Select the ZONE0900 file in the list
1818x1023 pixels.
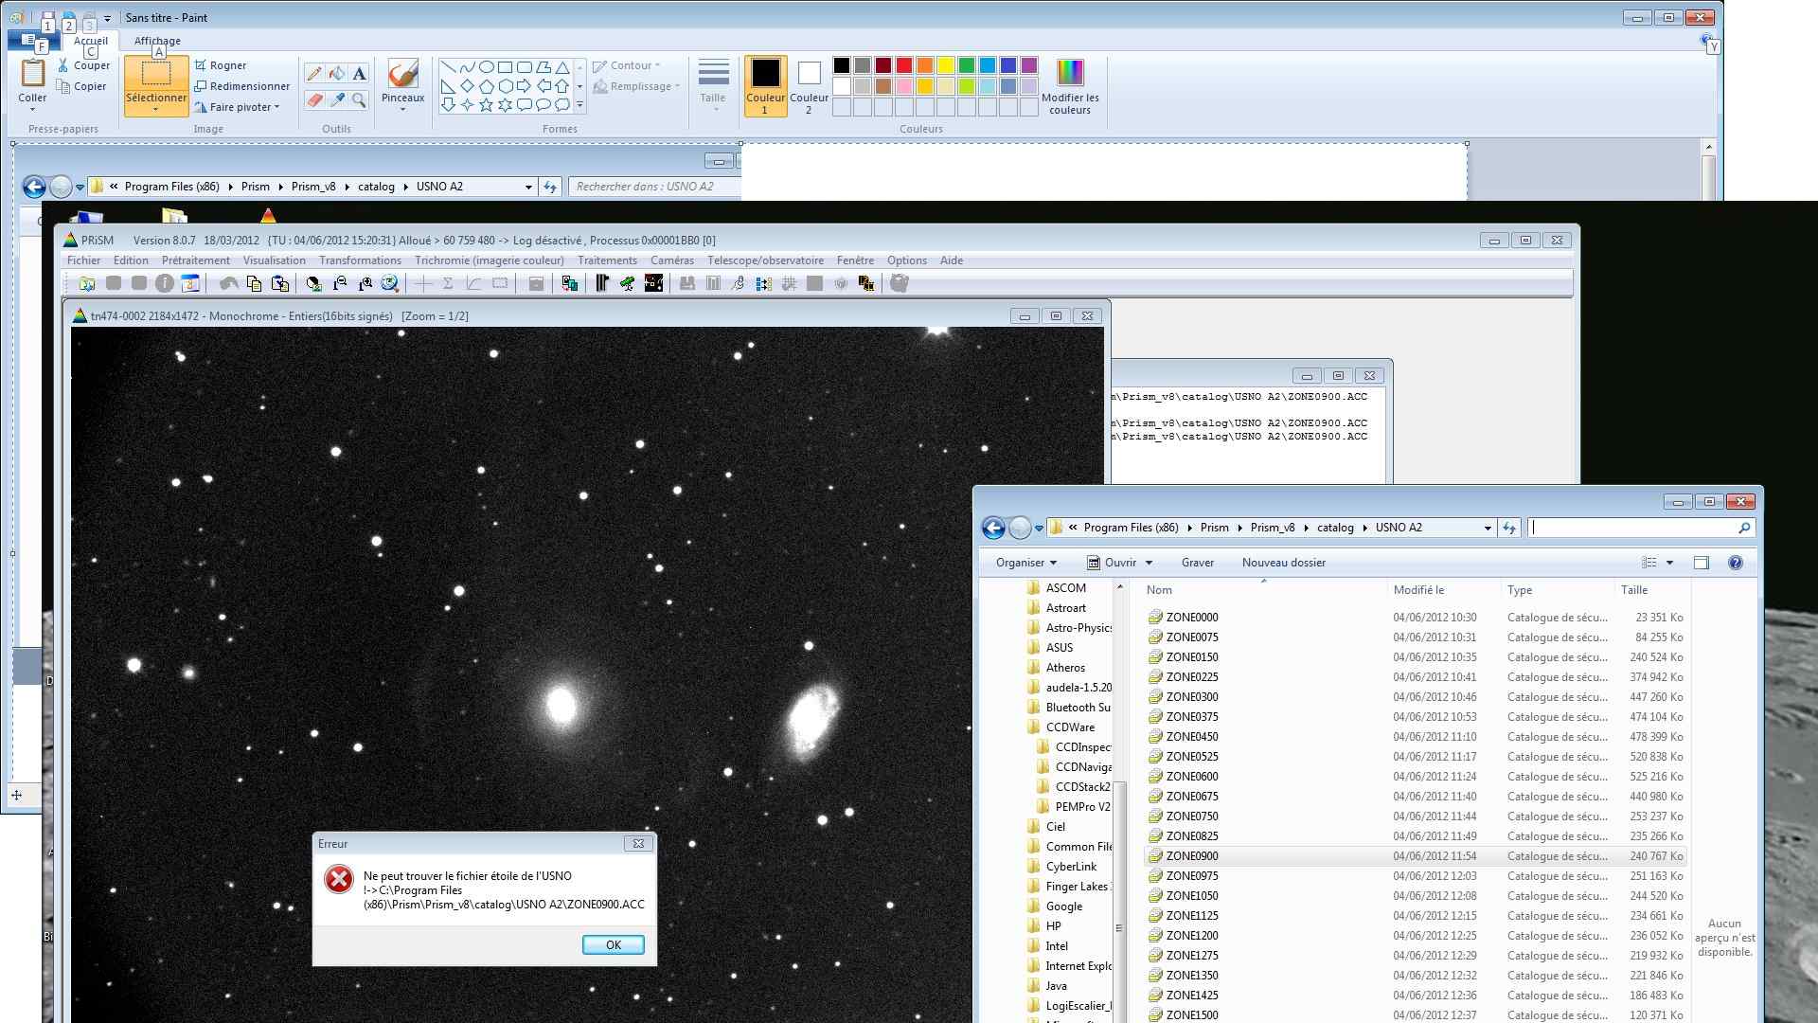pos(1192,856)
